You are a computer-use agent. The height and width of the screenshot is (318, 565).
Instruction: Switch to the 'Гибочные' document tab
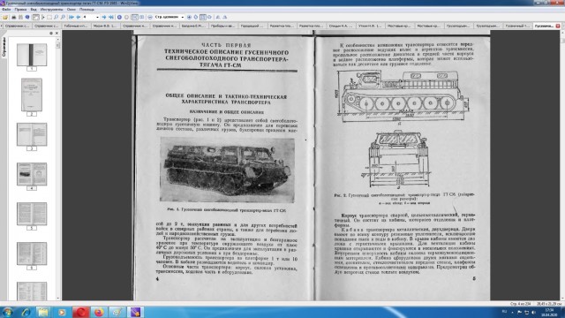coord(75,26)
